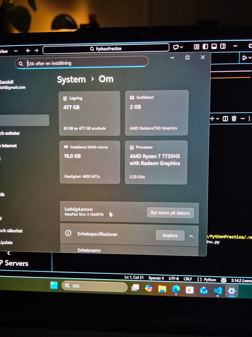Viewport: 252px width, 337px height.
Task: Toggle VS Code bottom panel visibility
Action: 214,47
